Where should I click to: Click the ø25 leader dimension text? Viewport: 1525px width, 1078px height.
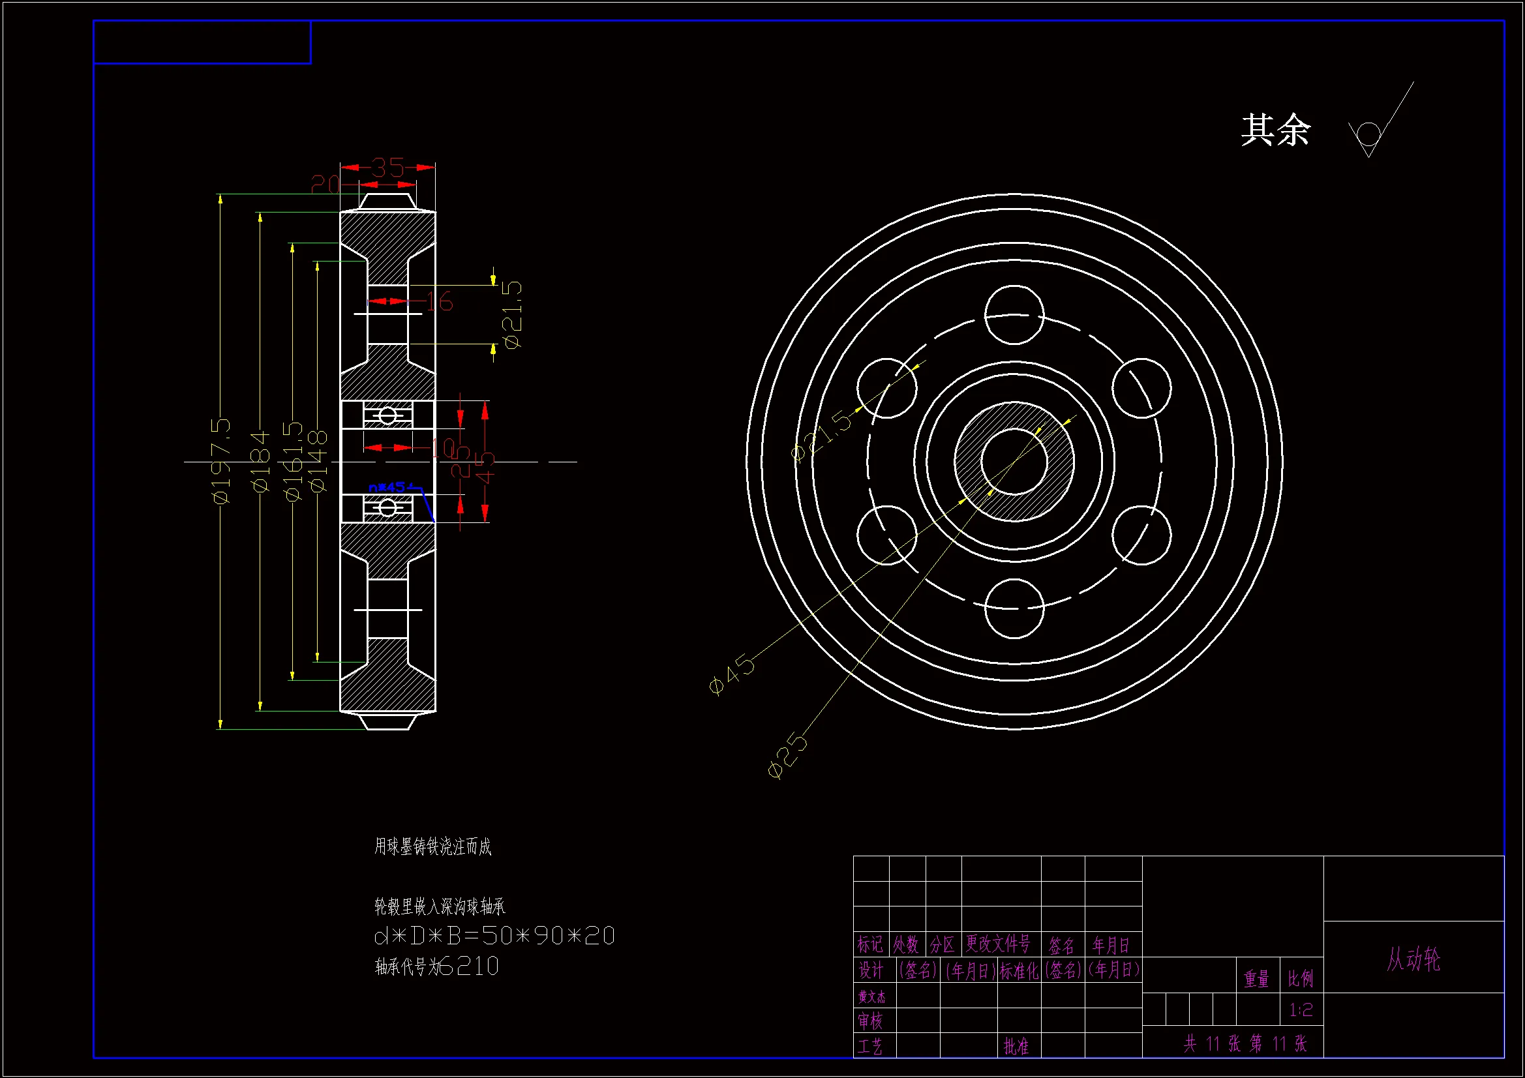coord(788,755)
